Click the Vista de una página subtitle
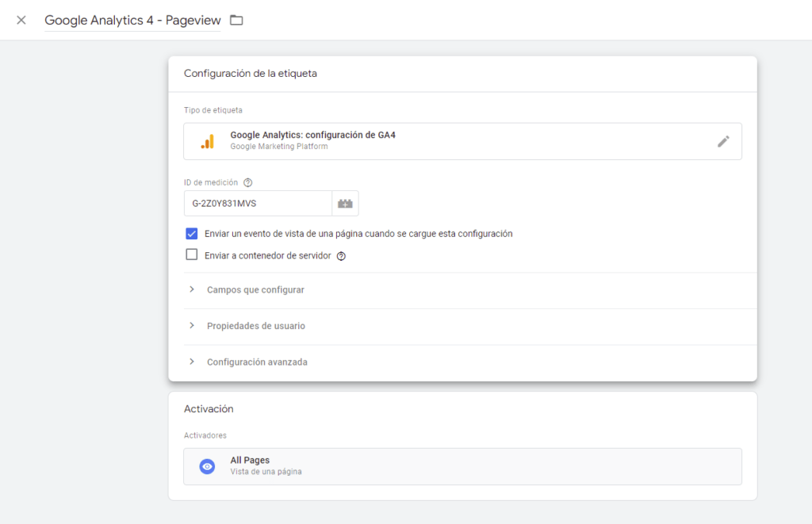 coord(266,472)
